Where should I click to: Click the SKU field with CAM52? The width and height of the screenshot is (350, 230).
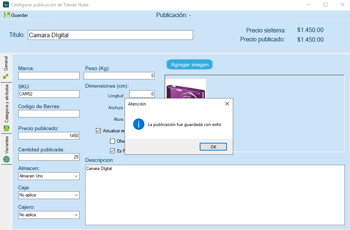pyautogui.click(x=49, y=94)
